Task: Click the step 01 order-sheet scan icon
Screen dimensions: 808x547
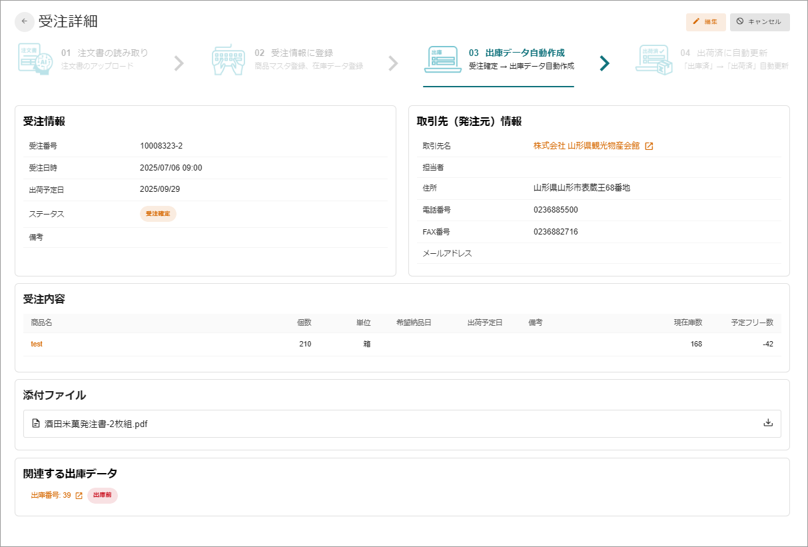Action: click(35, 59)
